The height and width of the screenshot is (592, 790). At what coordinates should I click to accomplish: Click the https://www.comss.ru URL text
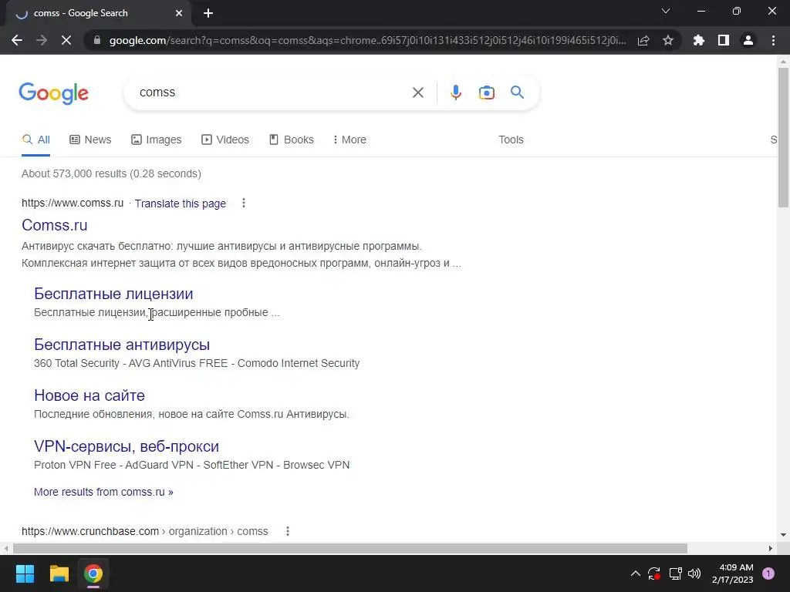[73, 203]
